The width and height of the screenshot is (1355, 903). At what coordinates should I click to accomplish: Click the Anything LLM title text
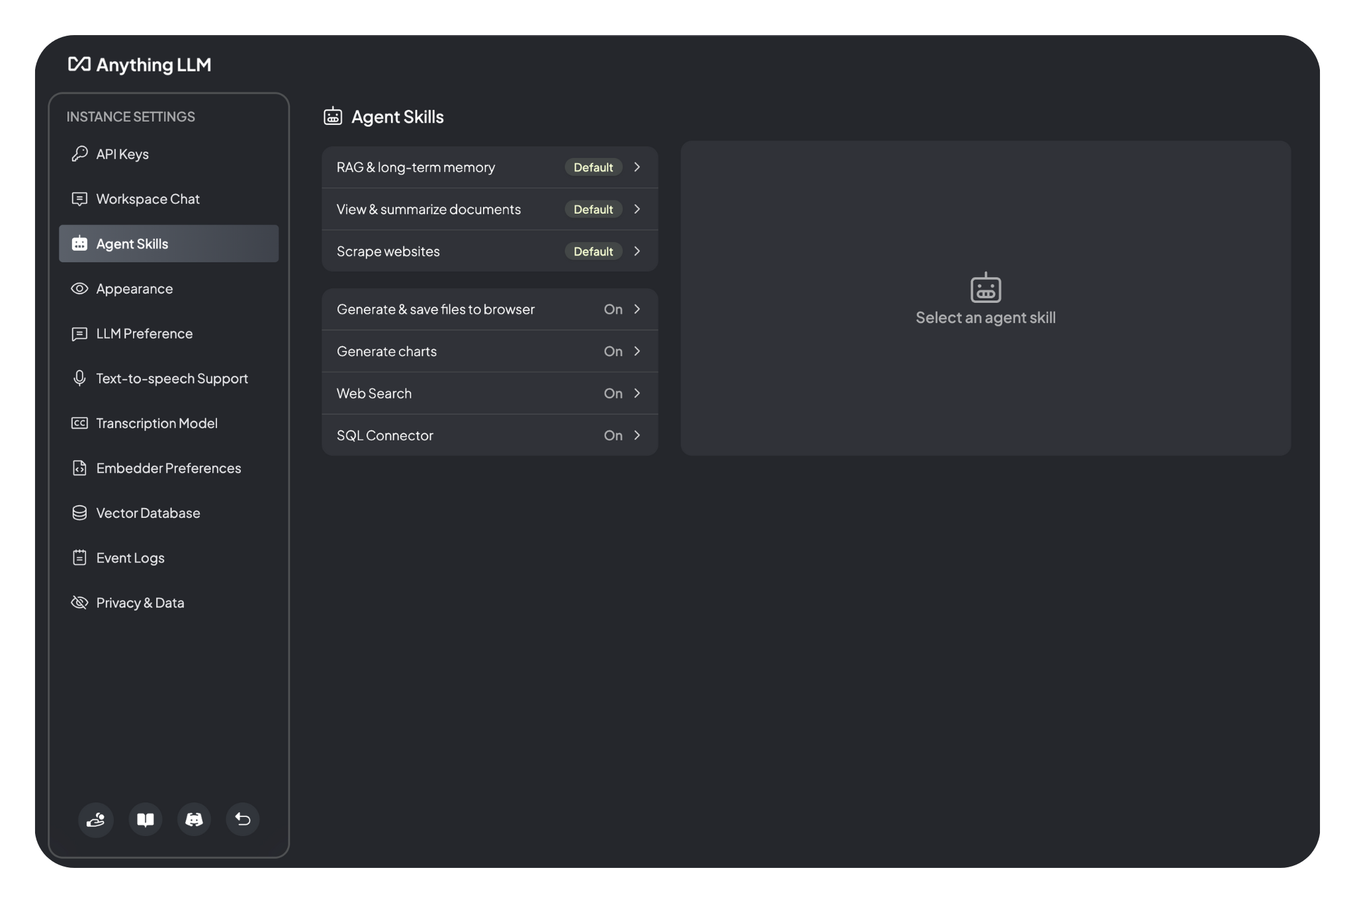tap(153, 65)
